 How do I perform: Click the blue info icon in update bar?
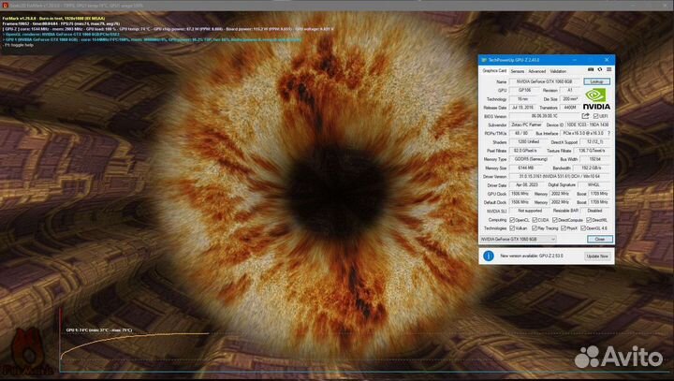pos(489,255)
